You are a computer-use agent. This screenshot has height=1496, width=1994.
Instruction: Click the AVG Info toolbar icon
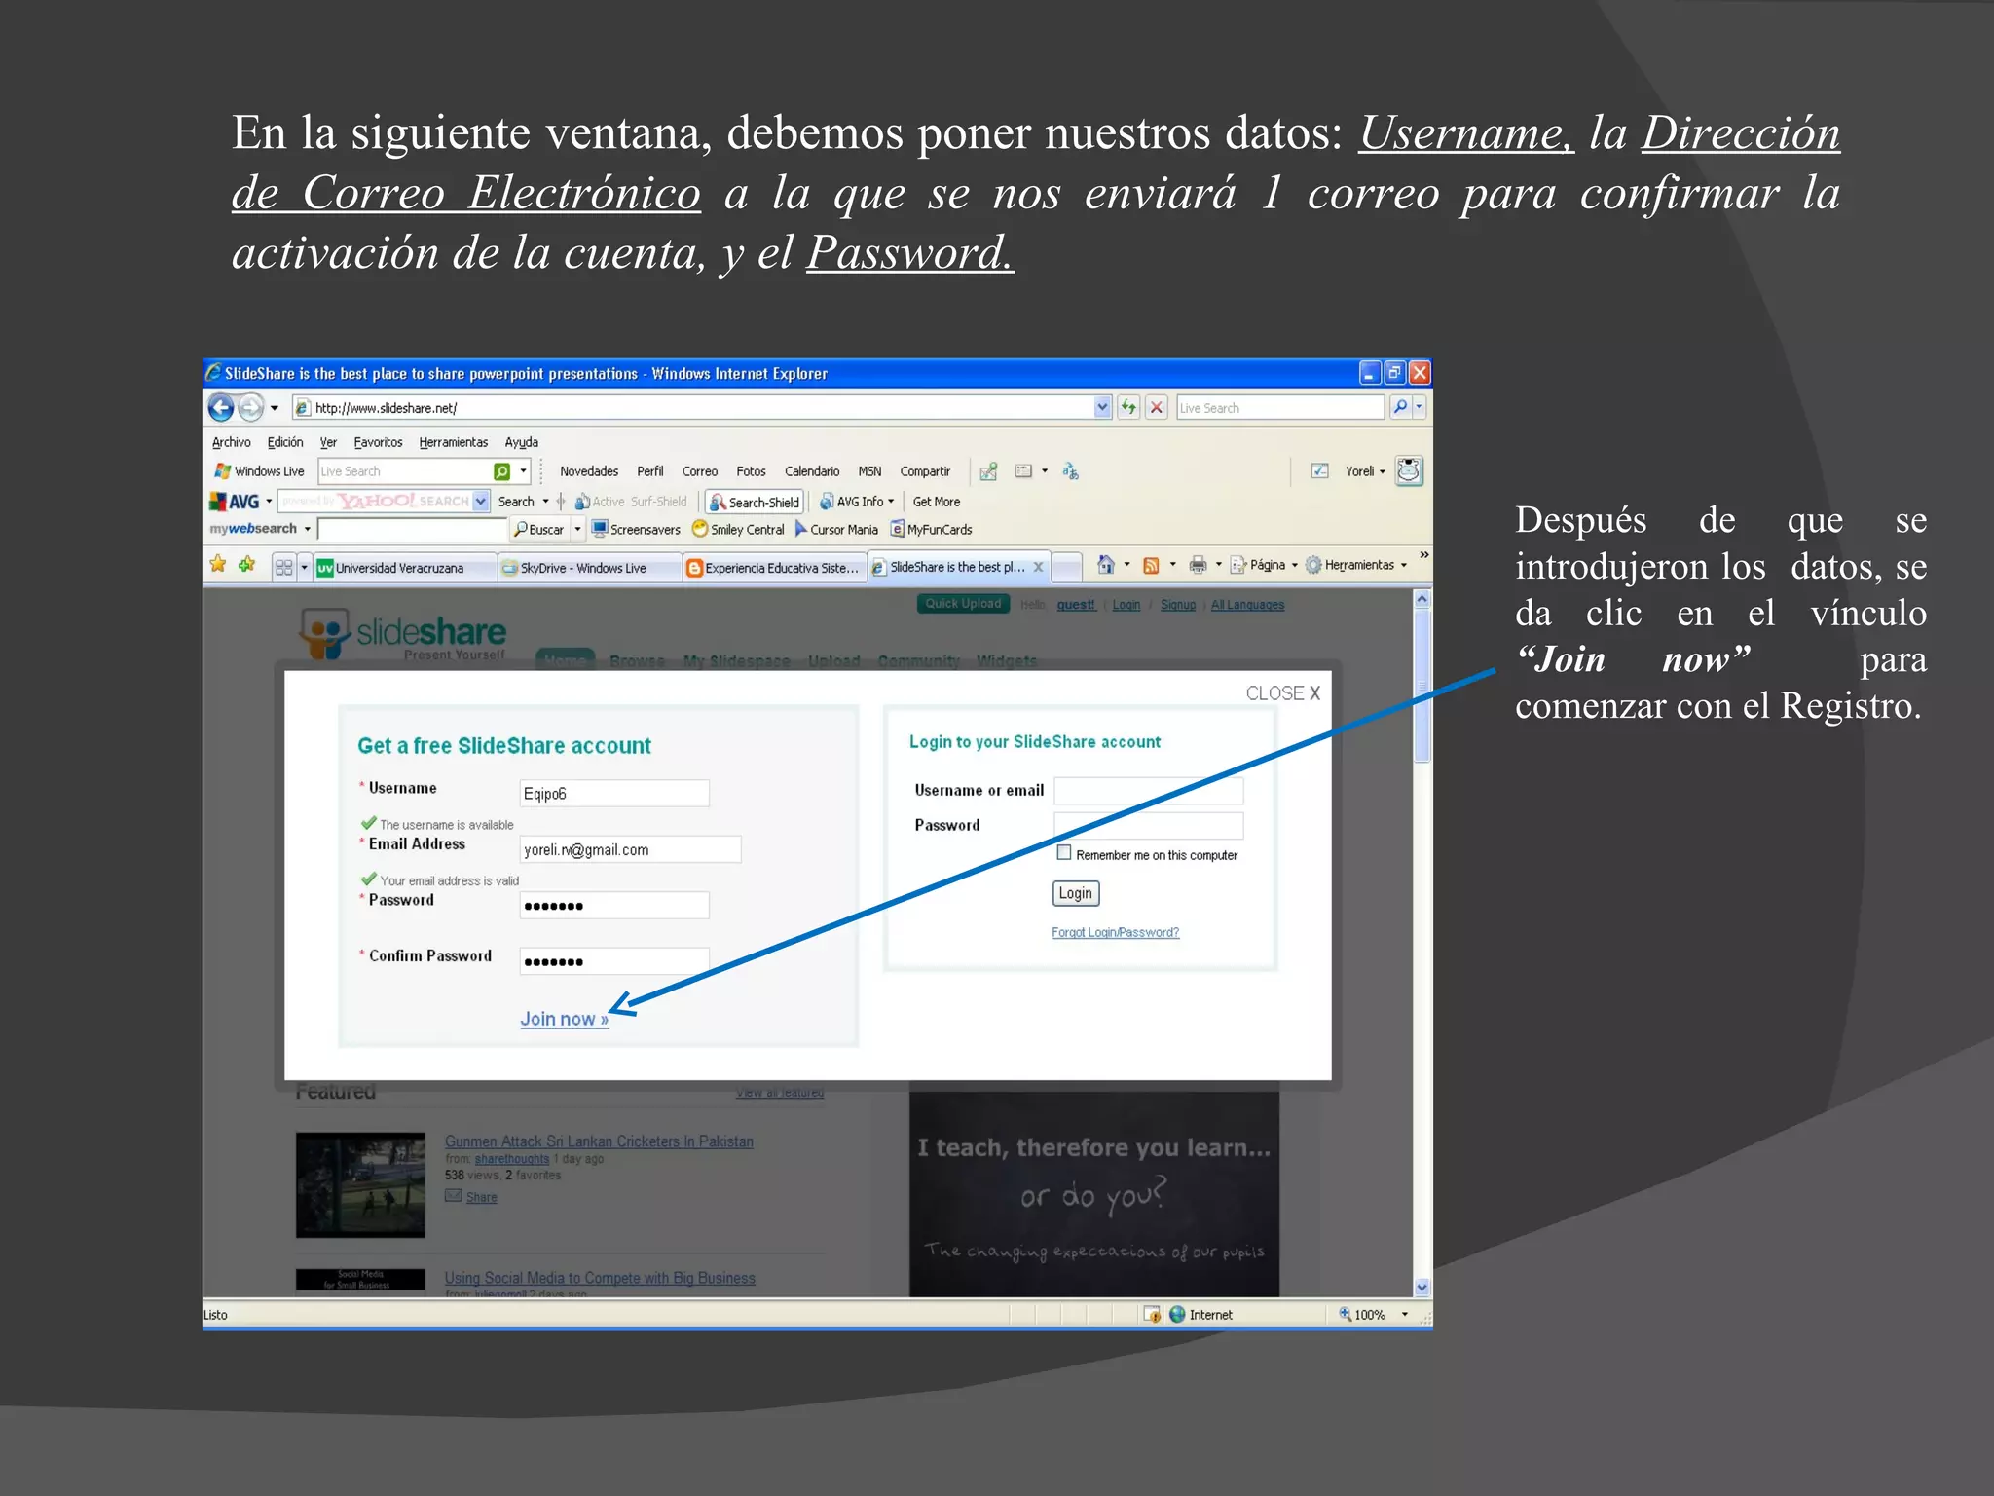(827, 502)
